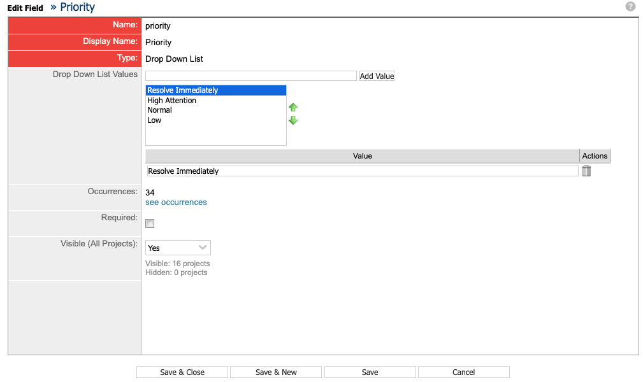
Task: Select 'High Attention' list value
Action: pyautogui.click(x=172, y=101)
